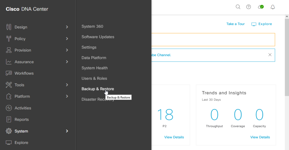289x150 pixels.
Task: View Details under Trends and Insights
Action: [x=260, y=137]
